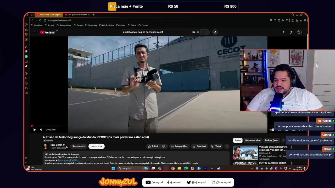Viewport: 335px width, 188px height.
Task: Open YouTube notifications bell
Action: pyautogui.click(x=291, y=32)
